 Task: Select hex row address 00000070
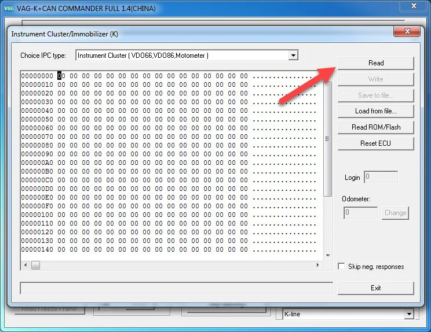tap(37, 137)
